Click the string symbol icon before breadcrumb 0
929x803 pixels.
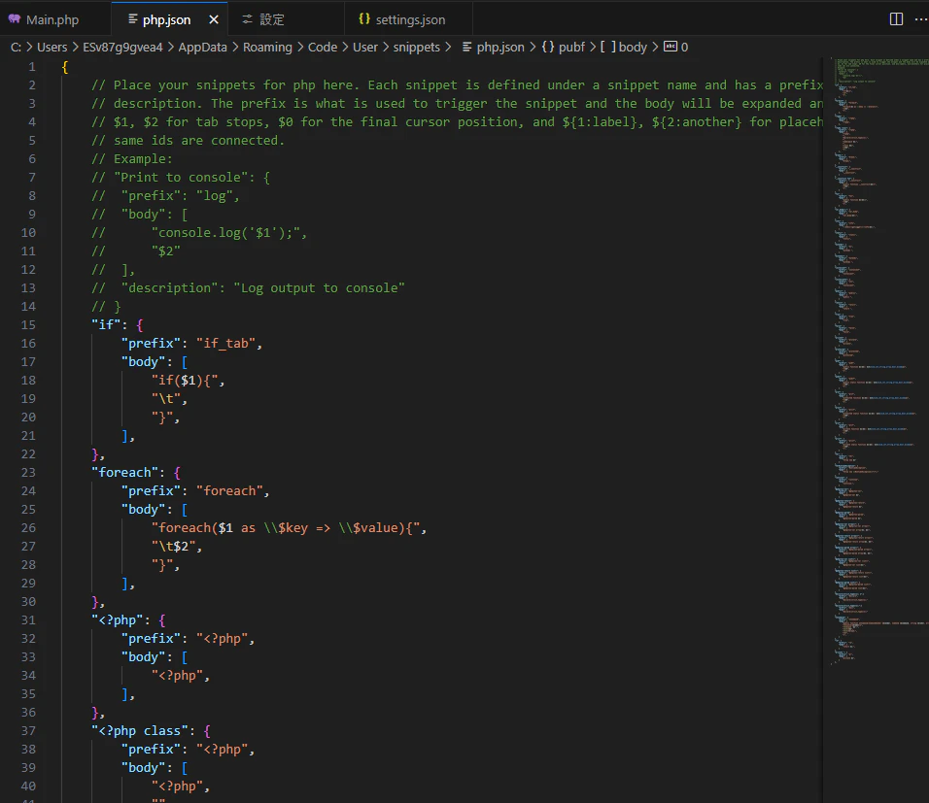pyautogui.click(x=671, y=47)
